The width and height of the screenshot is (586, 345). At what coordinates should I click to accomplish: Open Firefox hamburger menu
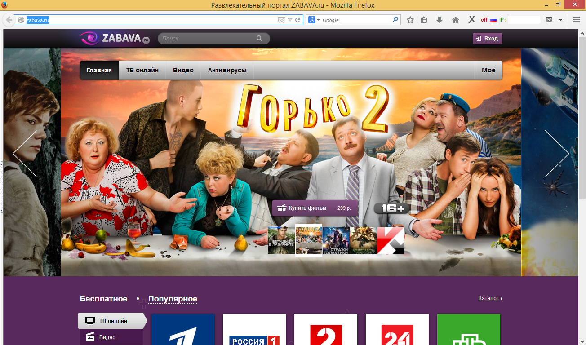577,20
